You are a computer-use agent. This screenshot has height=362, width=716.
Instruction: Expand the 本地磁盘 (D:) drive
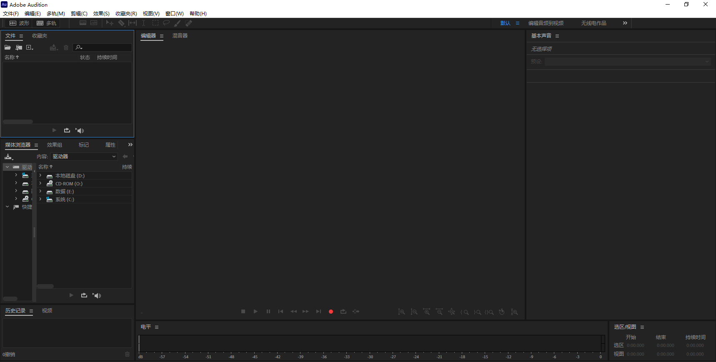point(40,176)
